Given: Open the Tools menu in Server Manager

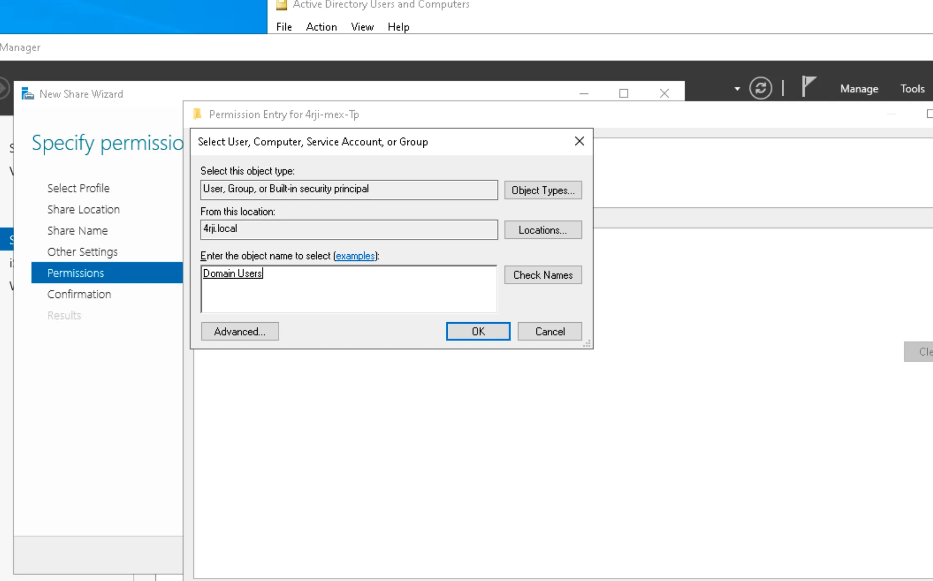Looking at the screenshot, I should pos(912,88).
